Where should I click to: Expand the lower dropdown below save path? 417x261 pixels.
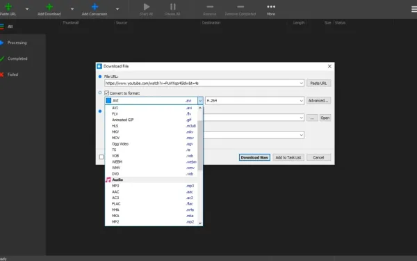click(302, 135)
